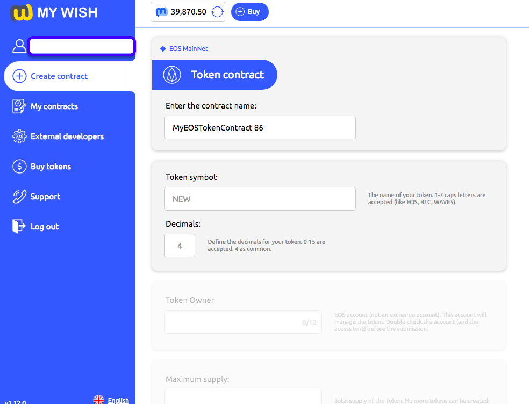Click the 'Token symbol:' label
Image resolution: width=529 pixels, height=404 pixels.
191,177
